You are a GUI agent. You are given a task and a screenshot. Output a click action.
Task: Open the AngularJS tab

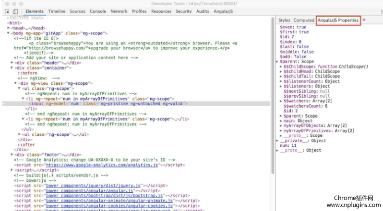(223, 11)
